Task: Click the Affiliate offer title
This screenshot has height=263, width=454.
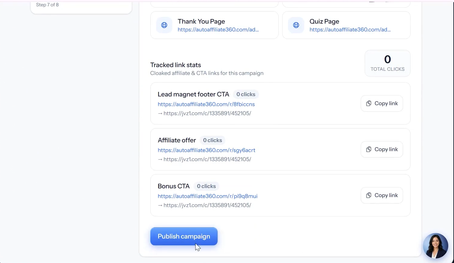Action: 177,140
